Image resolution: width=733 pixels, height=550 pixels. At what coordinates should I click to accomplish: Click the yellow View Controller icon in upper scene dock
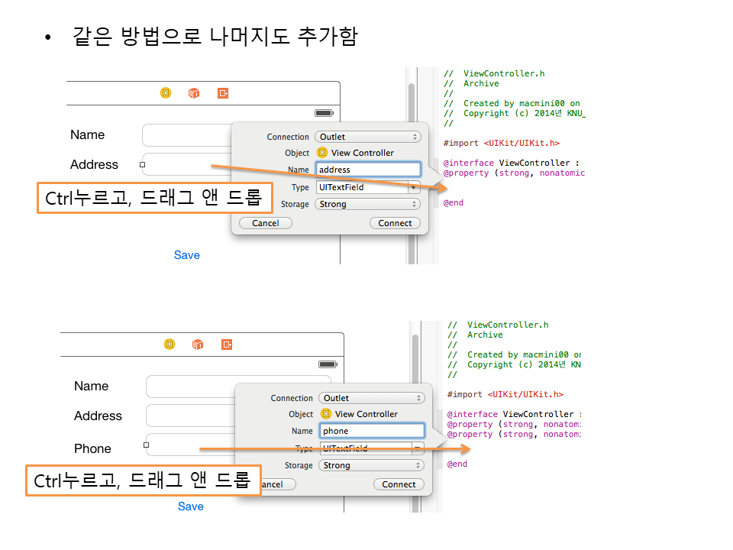point(166,93)
